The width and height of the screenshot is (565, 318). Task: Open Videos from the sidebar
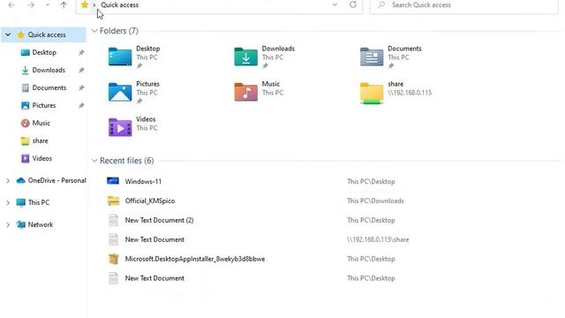41,158
